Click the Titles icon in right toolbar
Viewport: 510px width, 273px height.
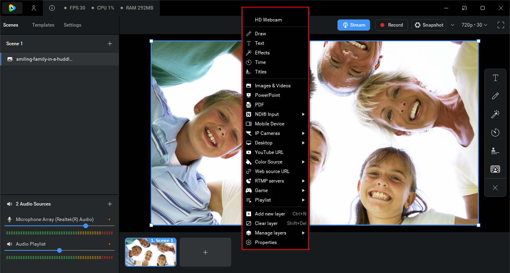pyautogui.click(x=495, y=151)
